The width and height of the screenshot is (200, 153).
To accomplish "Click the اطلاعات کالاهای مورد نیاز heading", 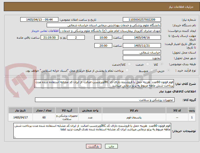I will [177, 91].
